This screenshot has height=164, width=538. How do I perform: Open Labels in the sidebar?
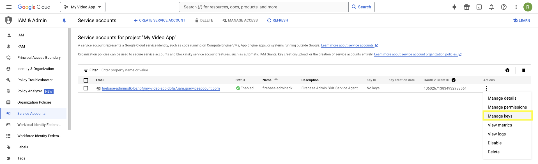23,147
